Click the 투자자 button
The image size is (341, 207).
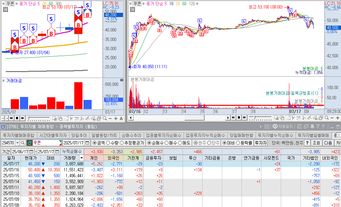(x=260, y=143)
